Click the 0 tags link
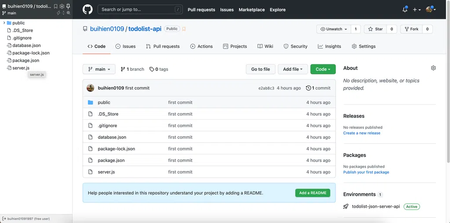450x223 pixels. coord(159,69)
